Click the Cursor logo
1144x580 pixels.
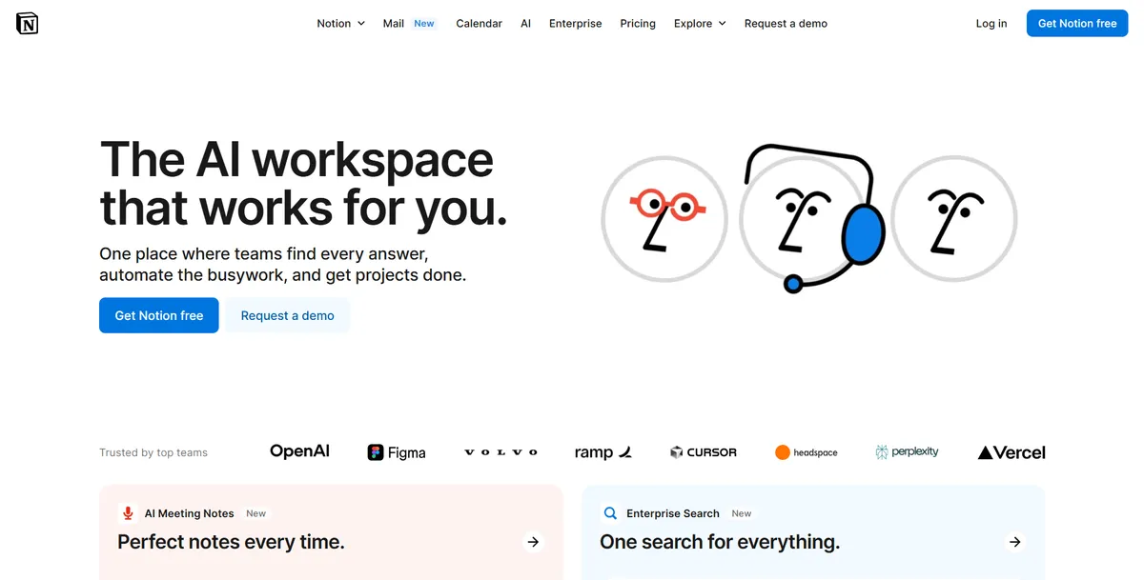[704, 452]
